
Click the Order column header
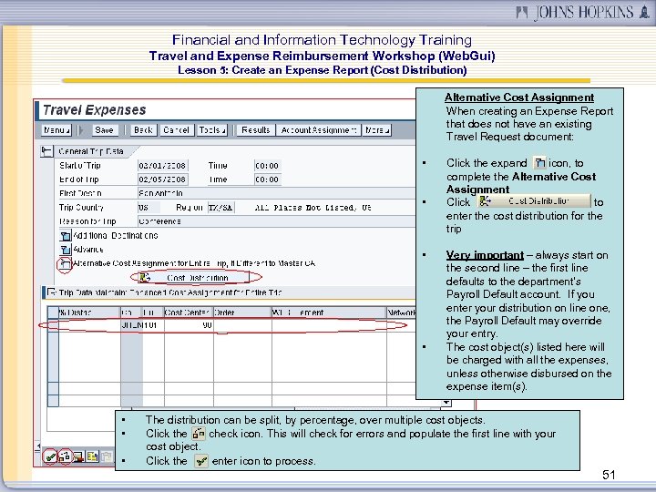coord(242,313)
